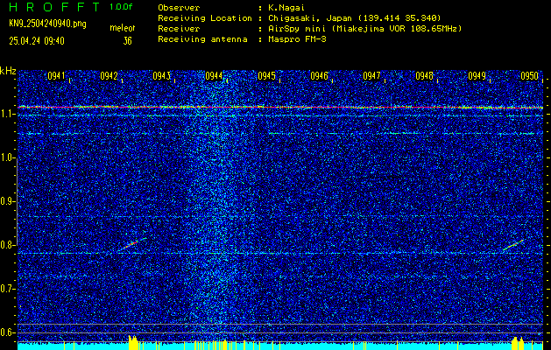The height and width of the screenshot is (350, 551).
Task: Click the 0941 time marker
Action: click(x=57, y=76)
